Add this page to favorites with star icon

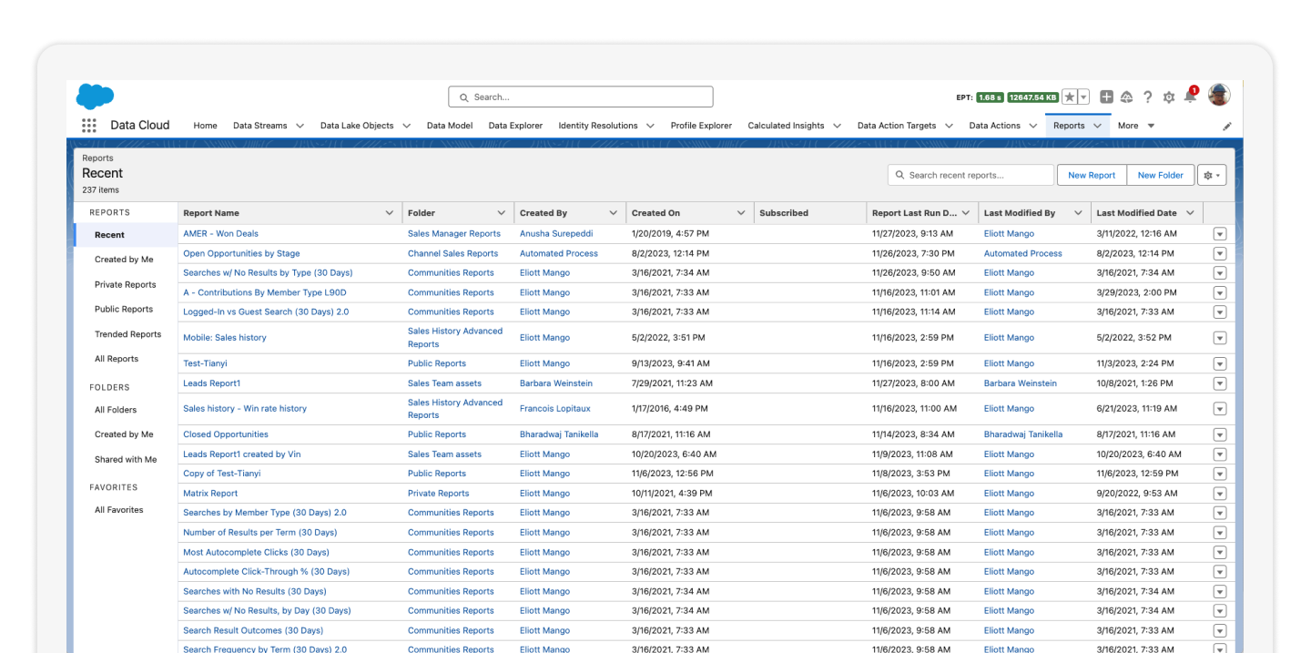click(1070, 97)
